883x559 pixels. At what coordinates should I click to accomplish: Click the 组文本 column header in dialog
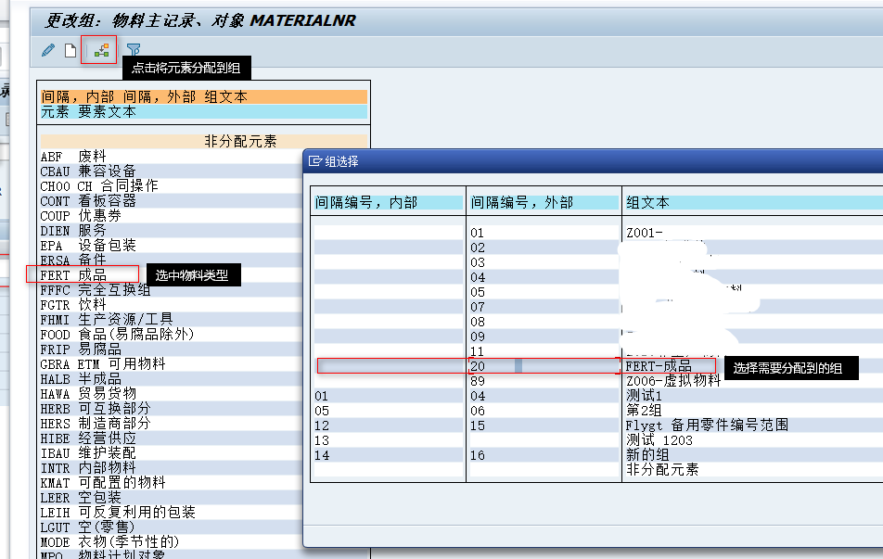[753, 203]
